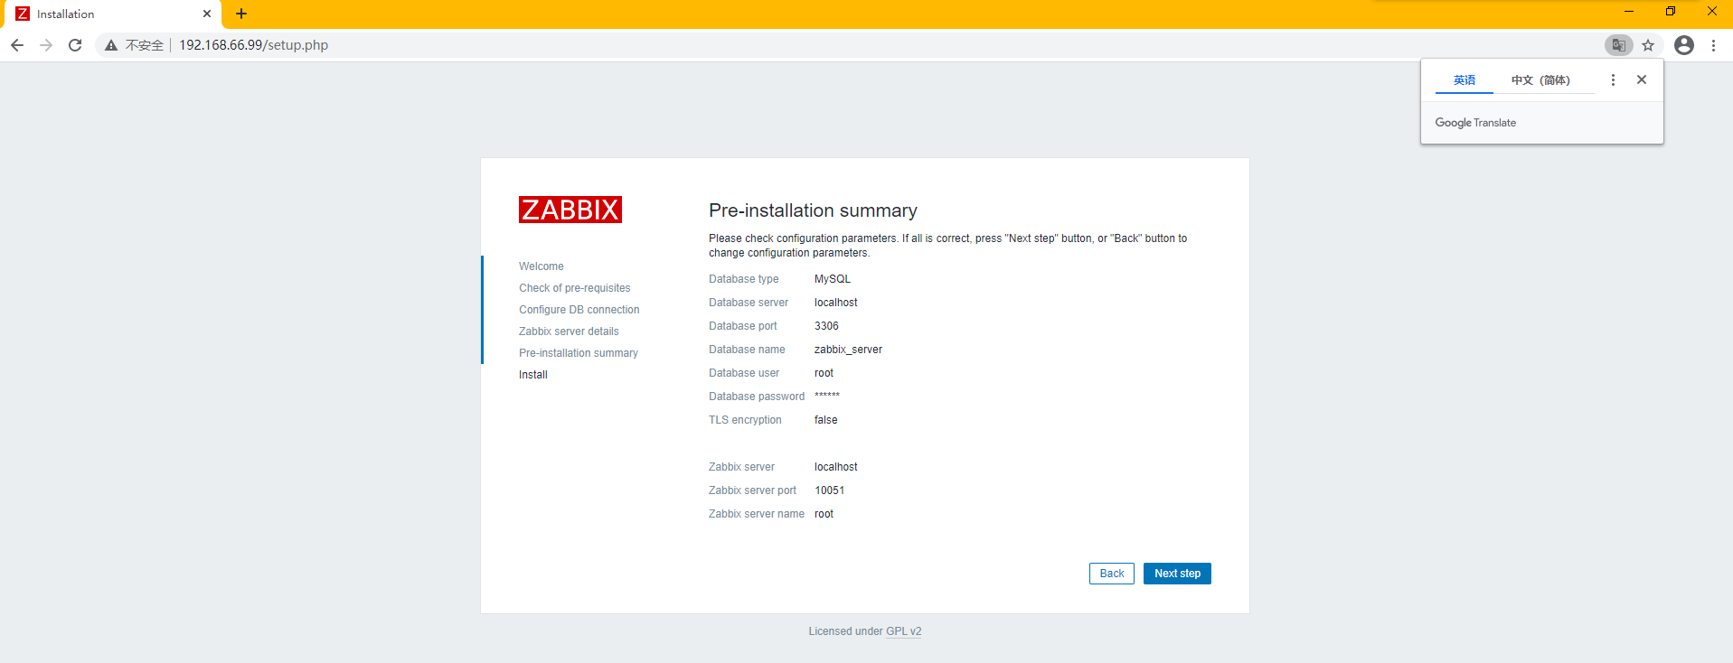The image size is (1733, 663).
Task: Click the ZABBIX logo
Action: tap(570, 210)
